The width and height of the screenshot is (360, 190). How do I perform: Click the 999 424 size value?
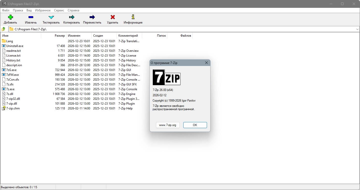[x=60, y=75]
